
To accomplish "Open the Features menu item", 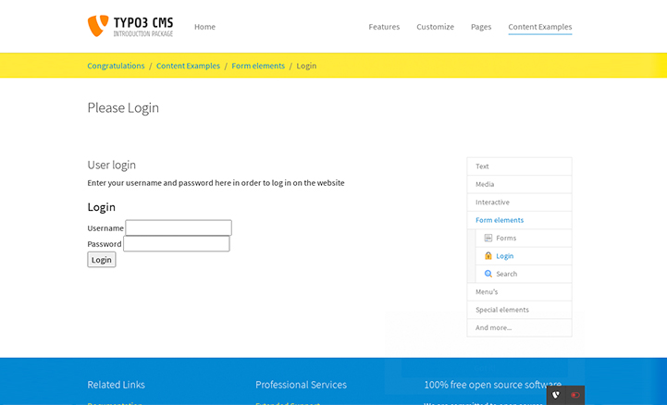I will [x=384, y=27].
